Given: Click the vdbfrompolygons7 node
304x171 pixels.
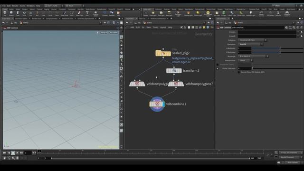Looking at the screenshot, I should [x=176, y=84].
